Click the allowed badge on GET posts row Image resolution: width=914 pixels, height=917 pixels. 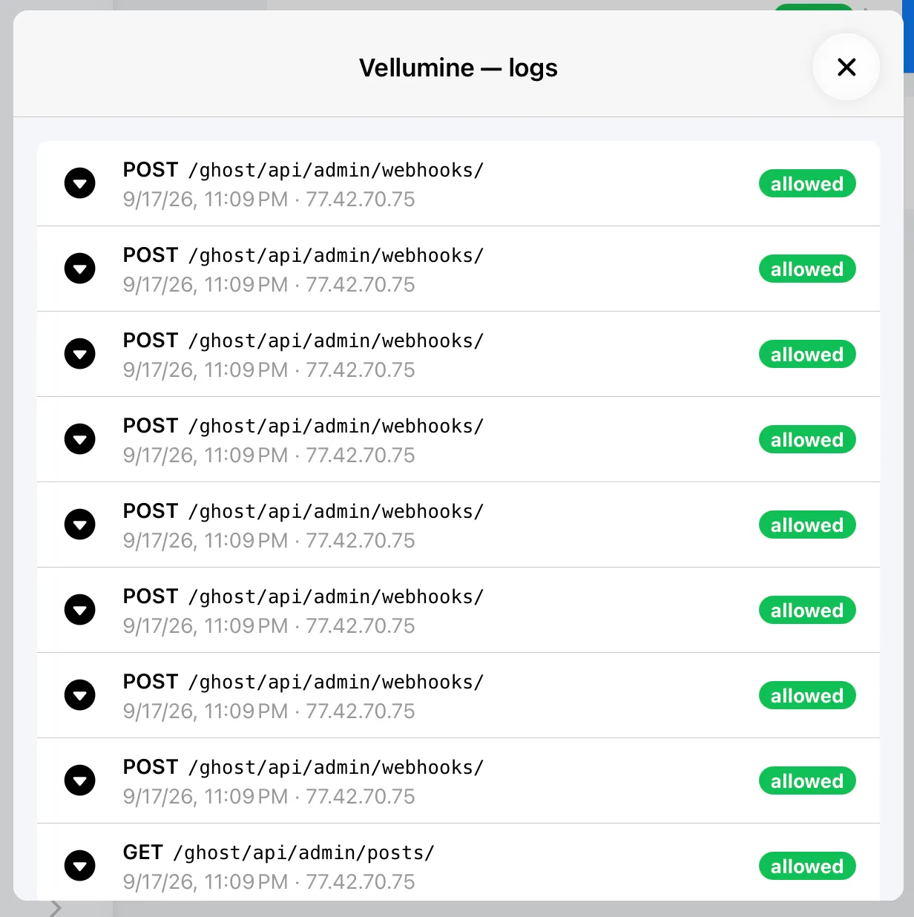[807, 866]
